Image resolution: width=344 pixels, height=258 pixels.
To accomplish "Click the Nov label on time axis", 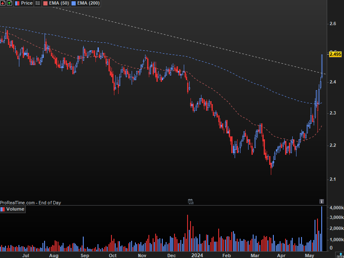I will point(142,255).
